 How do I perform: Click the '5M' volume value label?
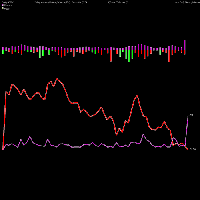pos(191,115)
